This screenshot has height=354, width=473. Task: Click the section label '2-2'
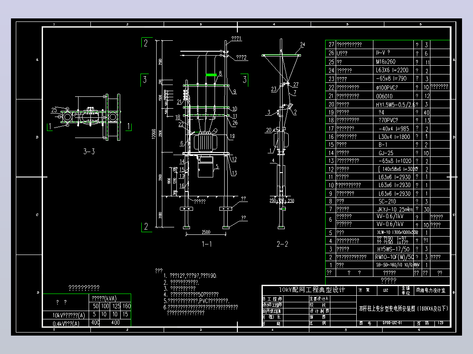click(x=283, y=244)
